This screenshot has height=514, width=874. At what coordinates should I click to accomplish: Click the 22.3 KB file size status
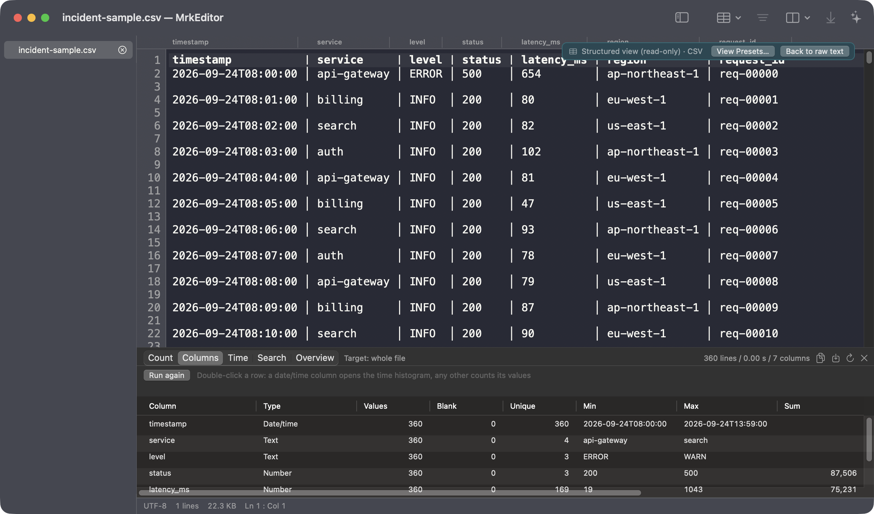coord(222,506)
